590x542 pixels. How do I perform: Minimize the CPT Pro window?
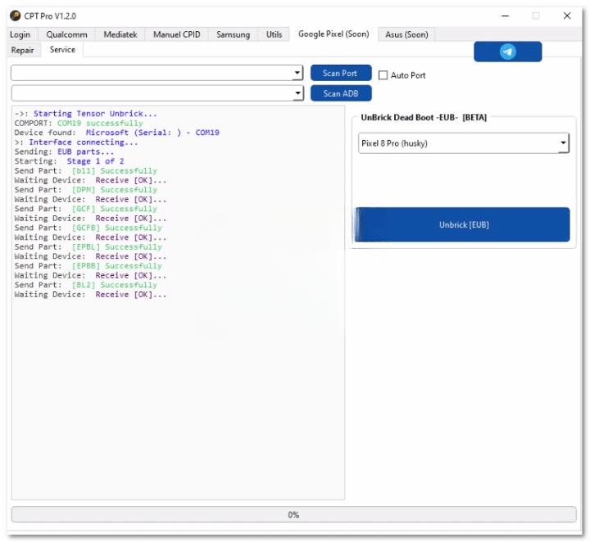(x=506, y=16)
